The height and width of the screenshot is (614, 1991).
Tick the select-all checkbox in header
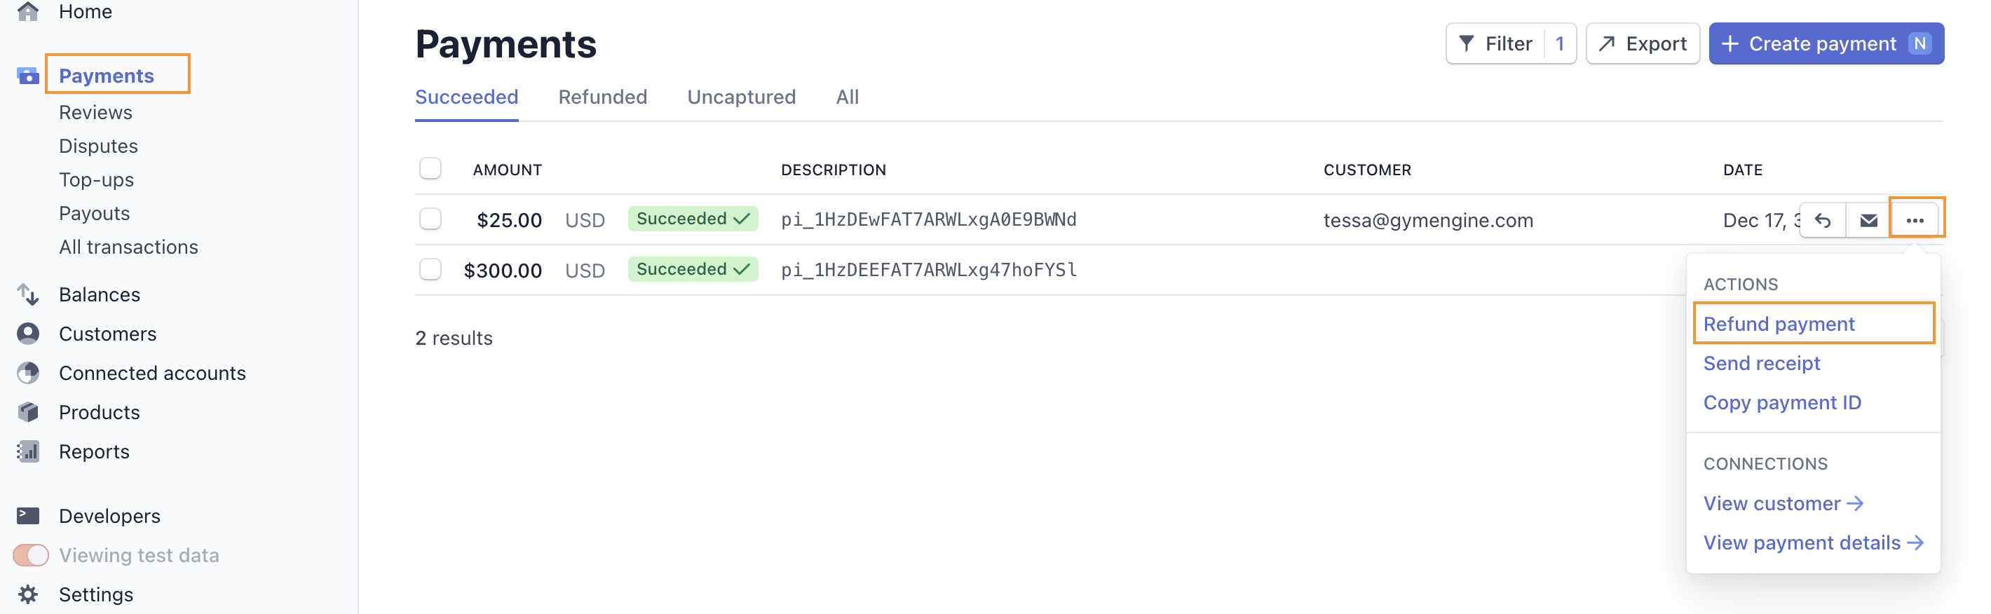coord(430,168)
